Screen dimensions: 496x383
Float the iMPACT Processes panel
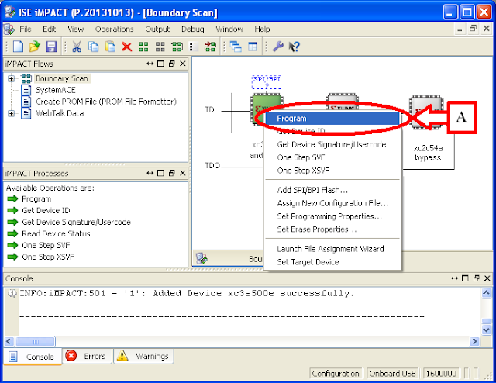[172, 173]
